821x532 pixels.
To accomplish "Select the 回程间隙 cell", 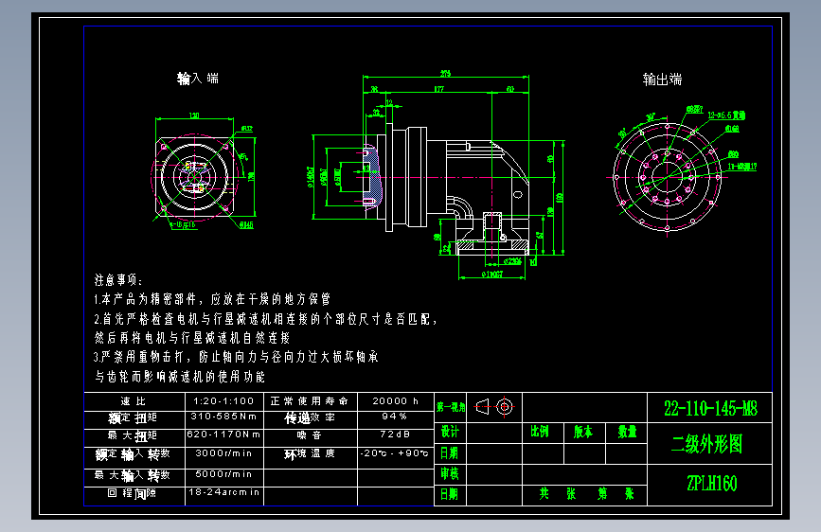I will (134, 494).
